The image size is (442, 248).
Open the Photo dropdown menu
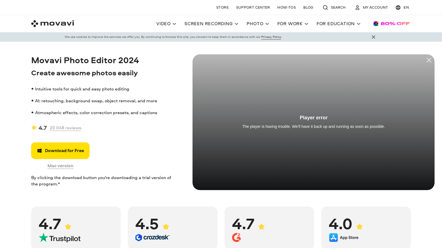[x=257, y=24]
